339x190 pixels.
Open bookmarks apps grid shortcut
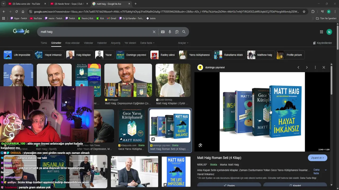click(3, 18)
